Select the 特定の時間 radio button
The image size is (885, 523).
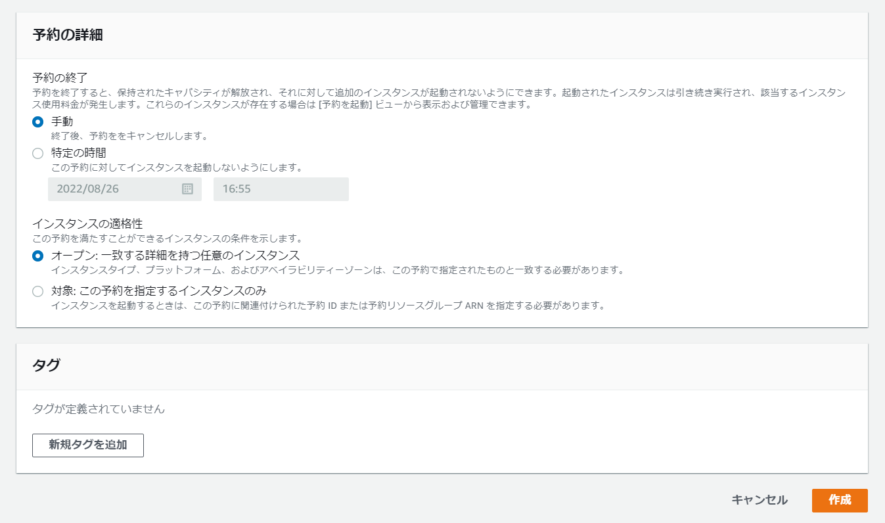tap(38, 153)
